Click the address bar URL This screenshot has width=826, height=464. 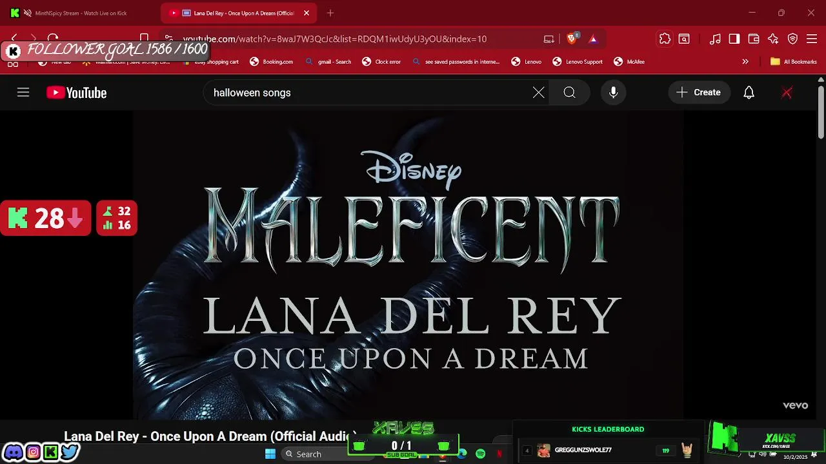pyautogui.click(x=334, y=39)
